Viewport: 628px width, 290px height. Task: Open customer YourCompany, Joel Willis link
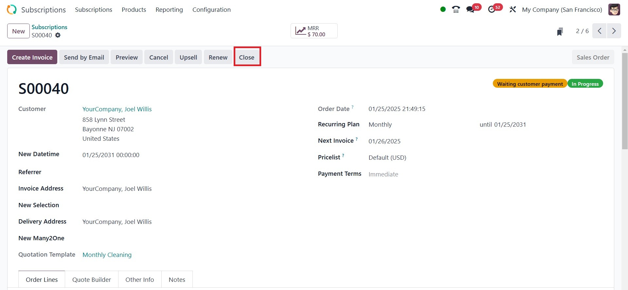pyautogui.click(x=117, y=109)
